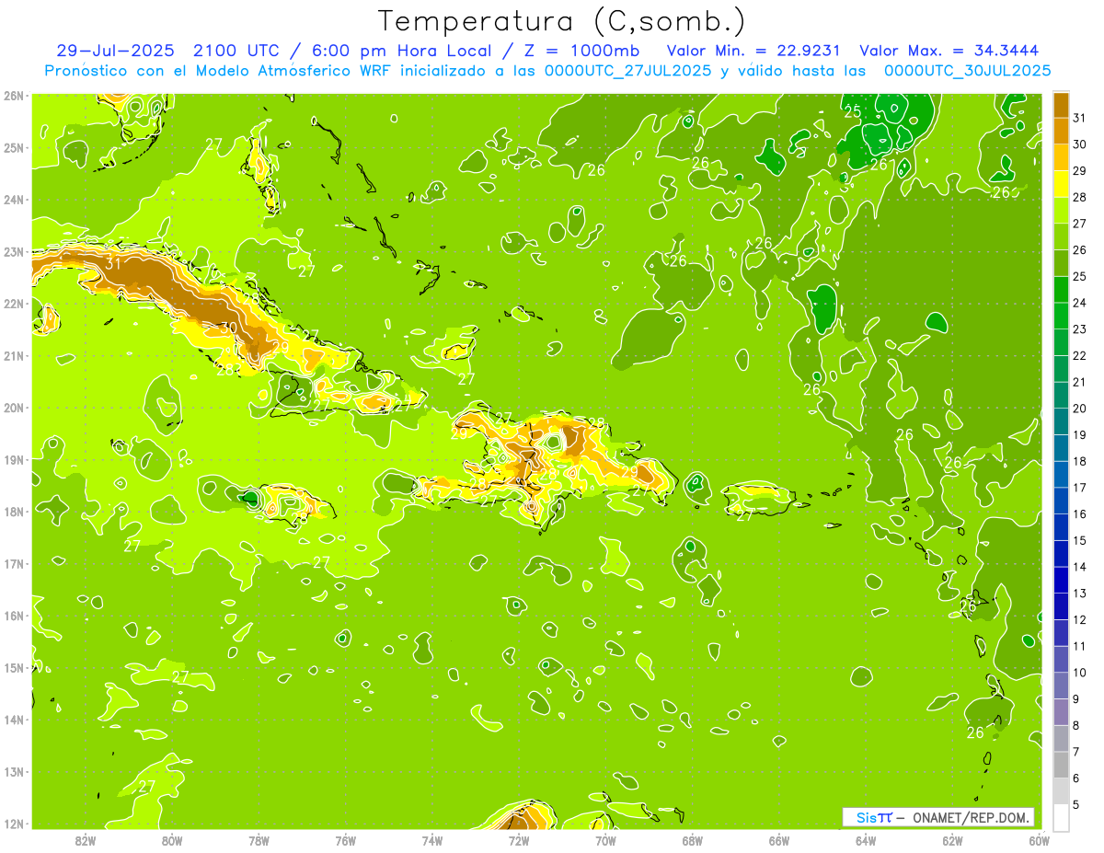Click the '66W' longitude axis label
The image size is (1104, 853).
(x=779, y=840)
